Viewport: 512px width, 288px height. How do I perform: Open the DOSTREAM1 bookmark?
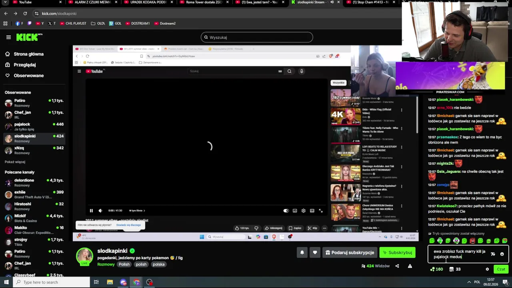pos(138,23)
